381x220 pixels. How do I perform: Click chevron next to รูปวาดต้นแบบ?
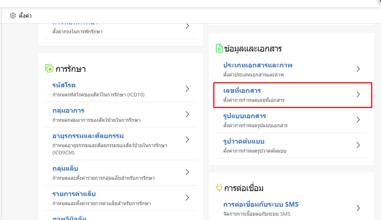point(358,145)
